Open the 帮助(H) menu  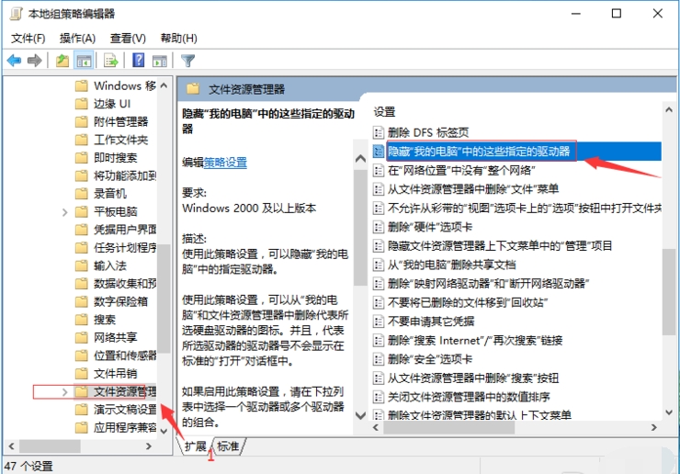coord(178,39)
